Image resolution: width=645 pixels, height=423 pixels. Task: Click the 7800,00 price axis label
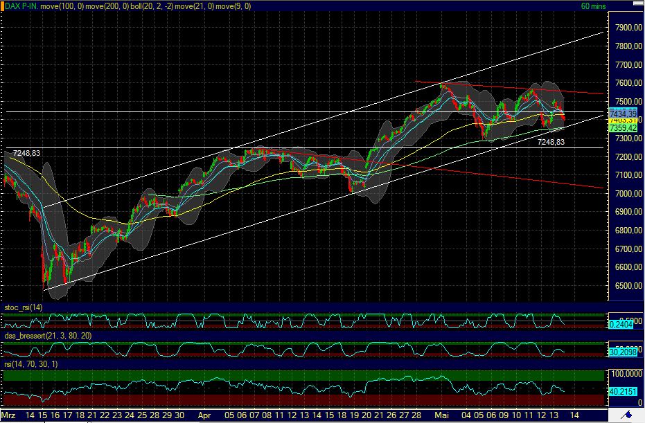point(628,46)
